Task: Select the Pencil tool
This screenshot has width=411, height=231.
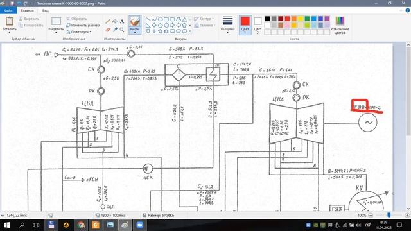Action: pos(108,21)
